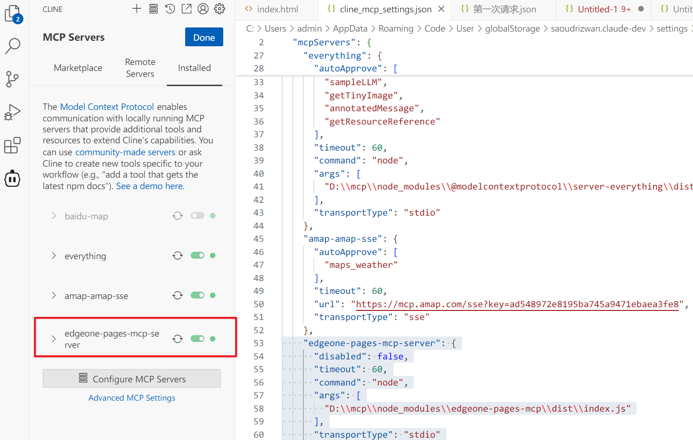Image resolution: width=693 pixels, height=440 pixels.
Task: Restart the edgeone-pages-mcp-server
Action: pyautogui.click(x=177, y=339)
